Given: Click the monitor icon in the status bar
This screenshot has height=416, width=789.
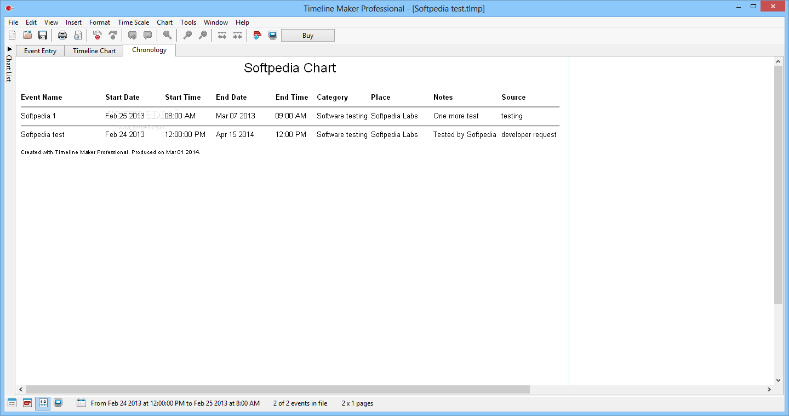Looking at the screenshot, I should click(x=58, y=403).
